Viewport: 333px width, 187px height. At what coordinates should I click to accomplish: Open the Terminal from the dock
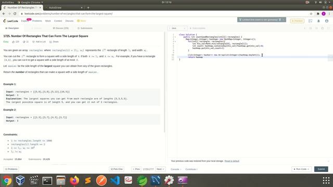47,181
